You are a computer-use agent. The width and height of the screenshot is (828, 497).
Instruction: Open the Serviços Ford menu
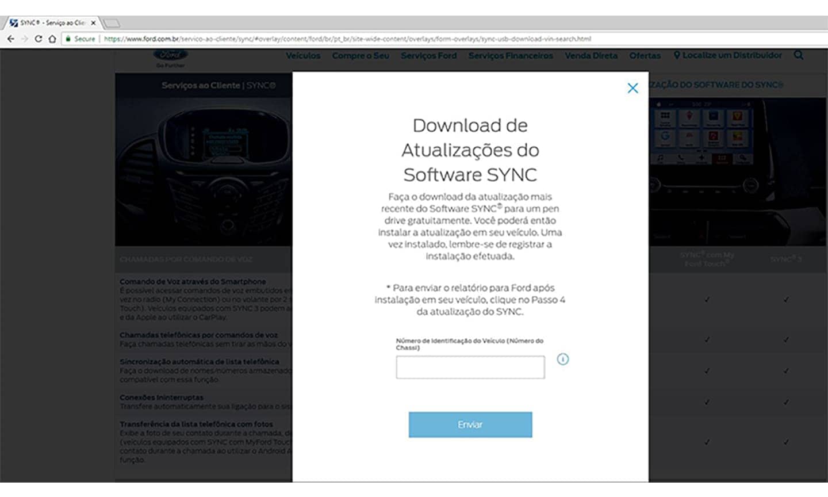[x=428, y=56]
